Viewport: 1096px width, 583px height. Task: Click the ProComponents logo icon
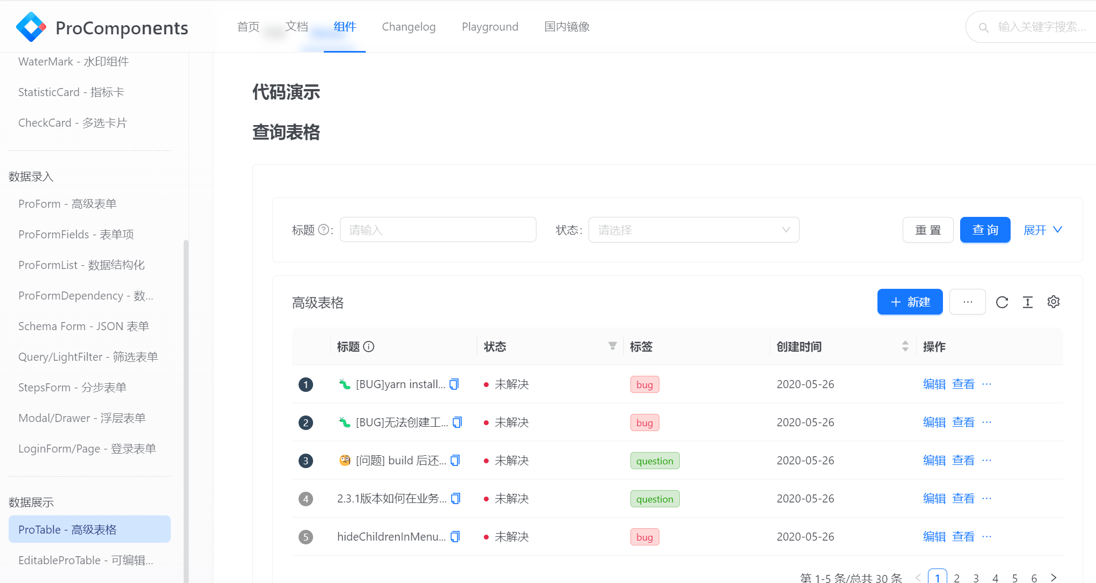pos(31,27)
